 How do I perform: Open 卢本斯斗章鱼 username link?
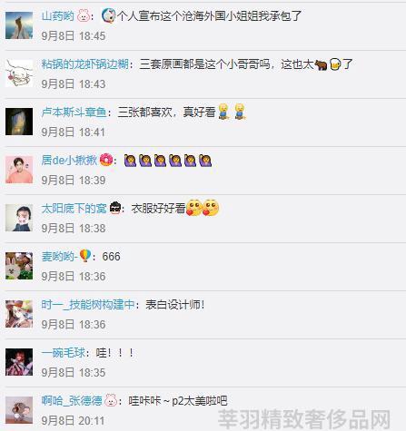tap(74, 113)
